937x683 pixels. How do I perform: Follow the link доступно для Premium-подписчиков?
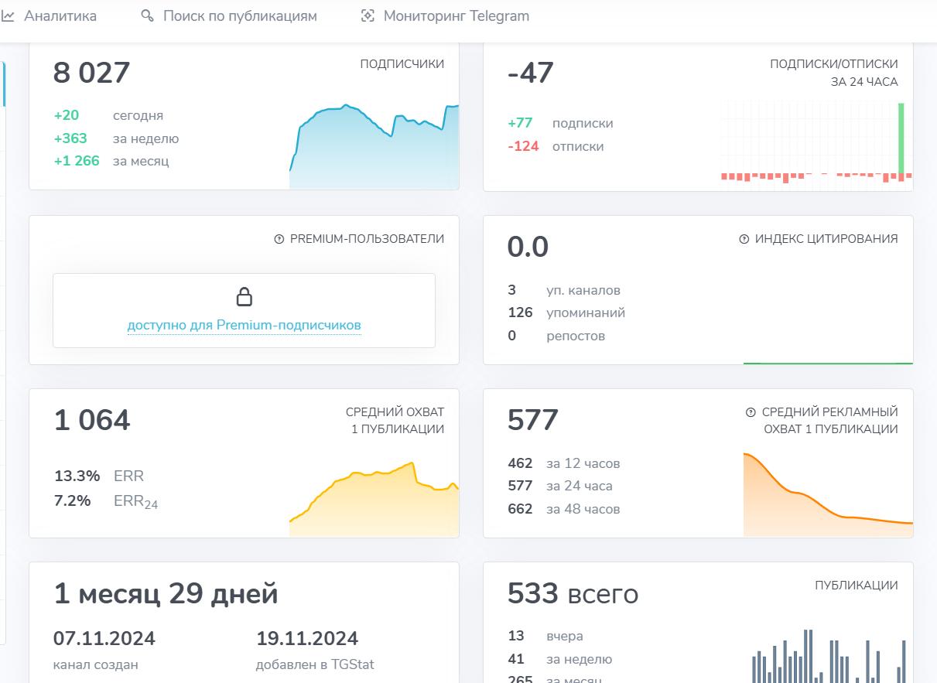point(245,325)
